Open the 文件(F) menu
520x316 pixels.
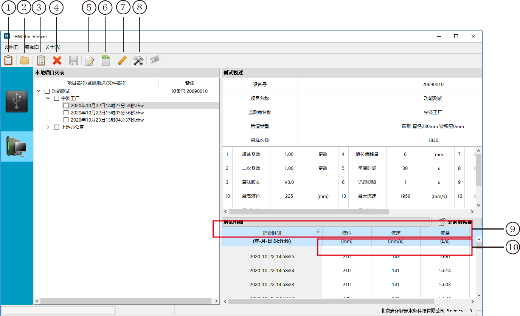(11, 47)
